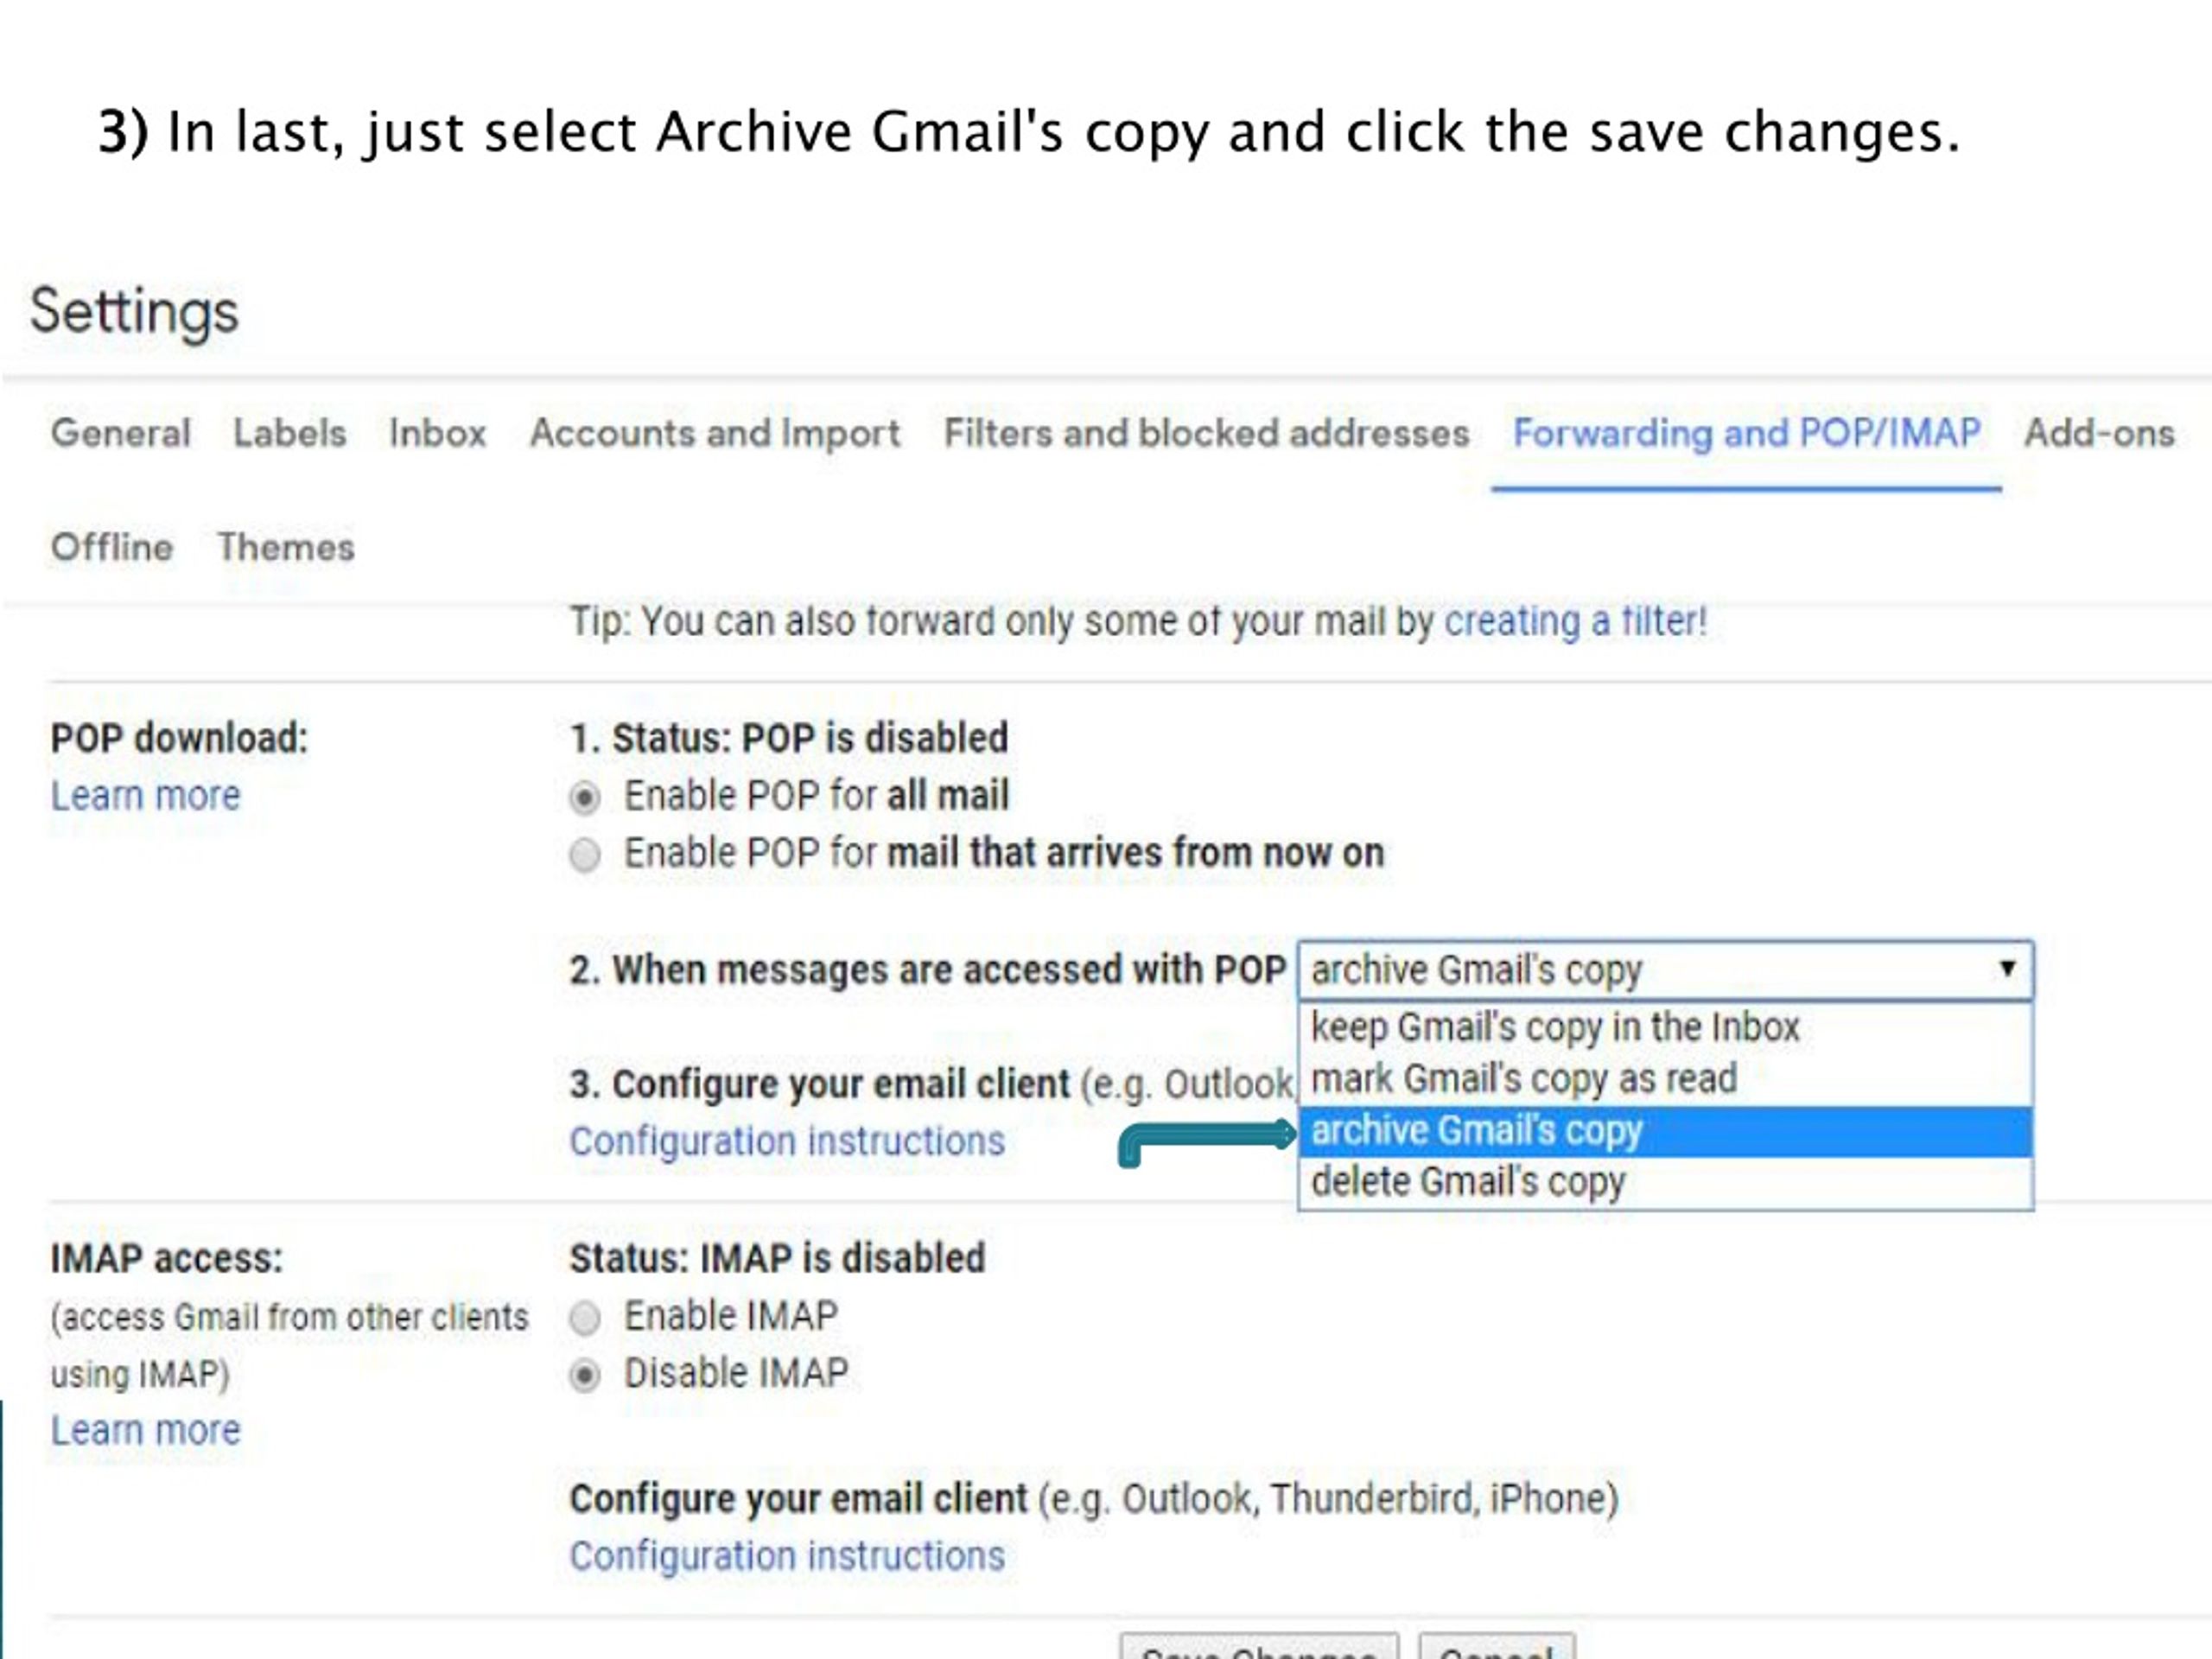Image resolution: width=2212 pixels, height=1659 pixels.
Task: Choose archive Gmail's copy option
Action: click(x=1665, y=1131)
